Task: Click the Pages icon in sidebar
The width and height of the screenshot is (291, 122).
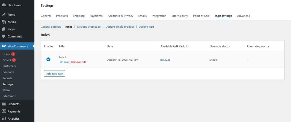Action: 4,29
